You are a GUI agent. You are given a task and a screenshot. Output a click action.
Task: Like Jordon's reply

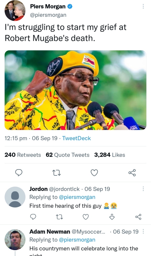pos(86,217)
